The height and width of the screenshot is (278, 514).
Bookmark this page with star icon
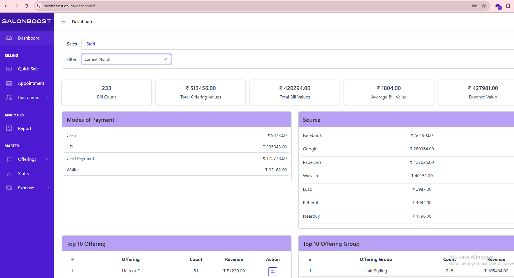click(484, 6)
